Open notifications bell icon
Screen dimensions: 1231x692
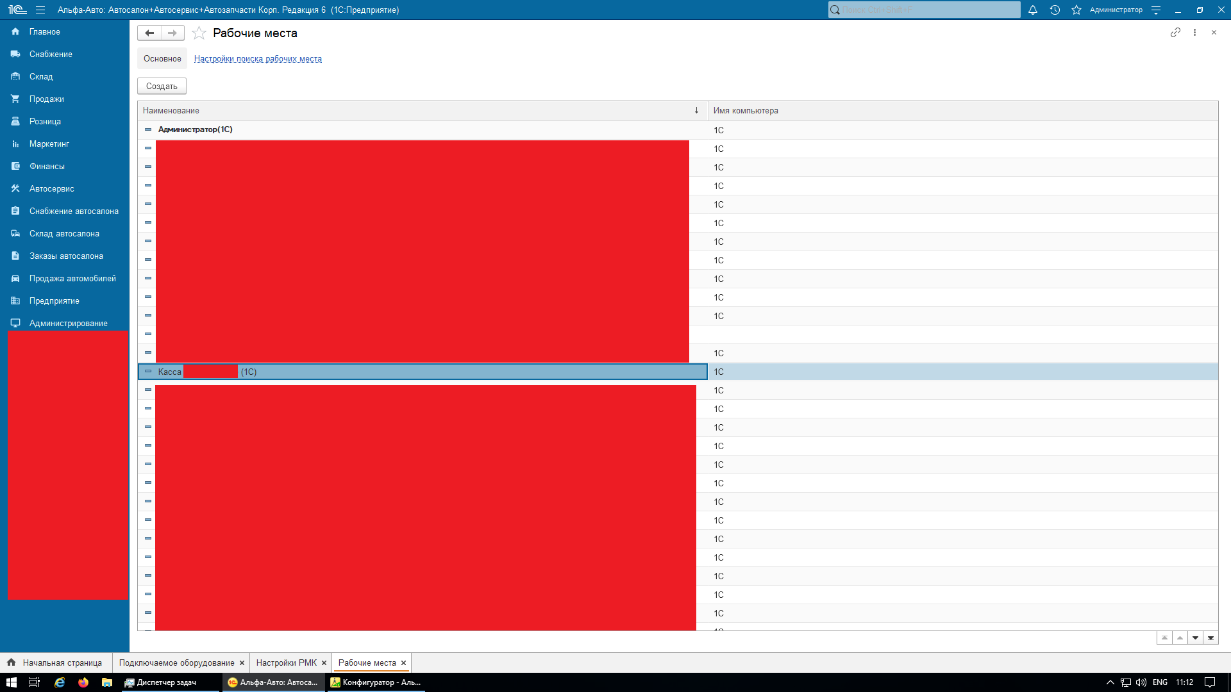pos(1033,10)
